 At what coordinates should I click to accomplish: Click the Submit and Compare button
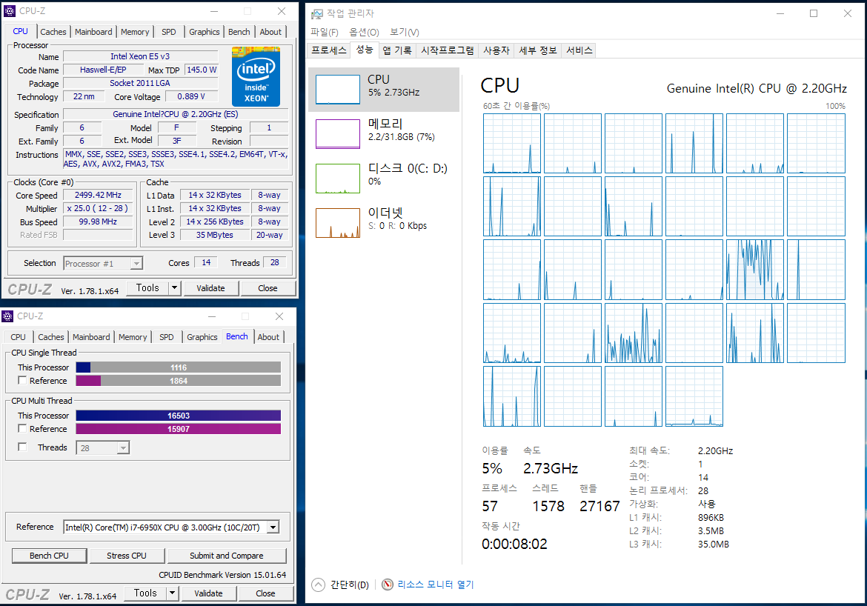(227, 556)
